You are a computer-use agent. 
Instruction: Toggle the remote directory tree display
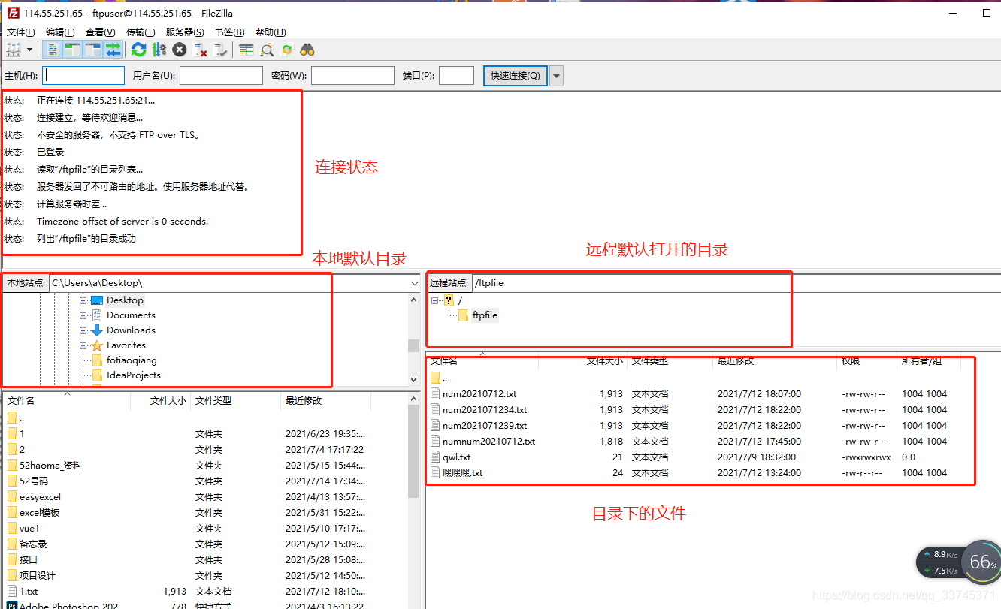(92, 50)
